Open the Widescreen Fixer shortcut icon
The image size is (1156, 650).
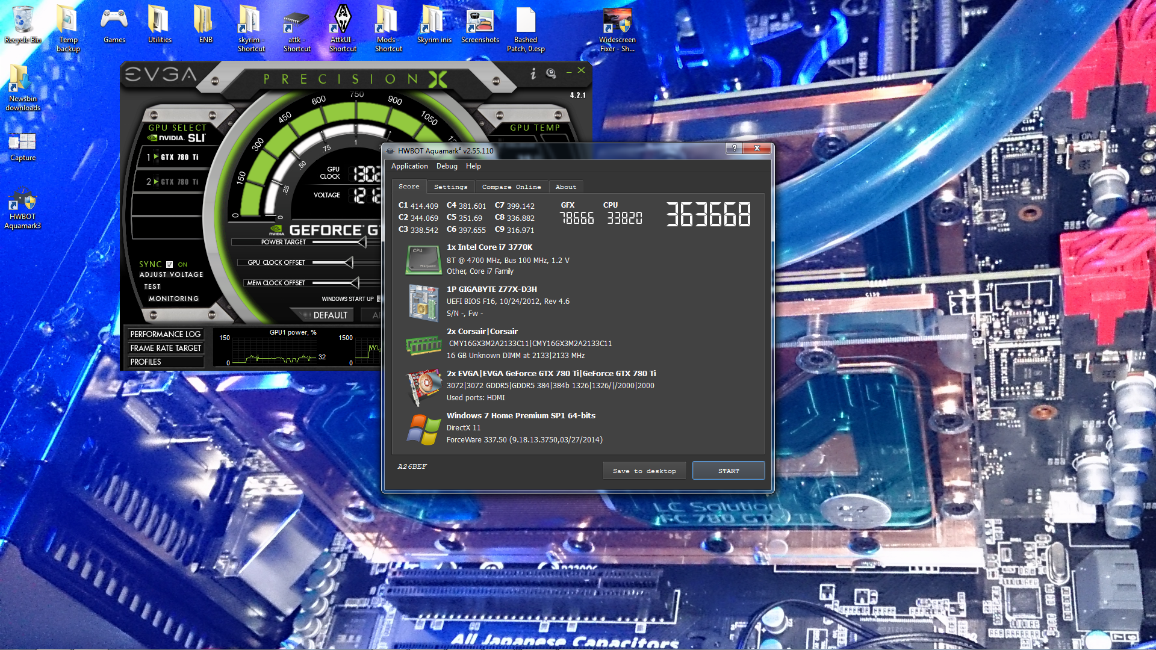pos(617,28)
